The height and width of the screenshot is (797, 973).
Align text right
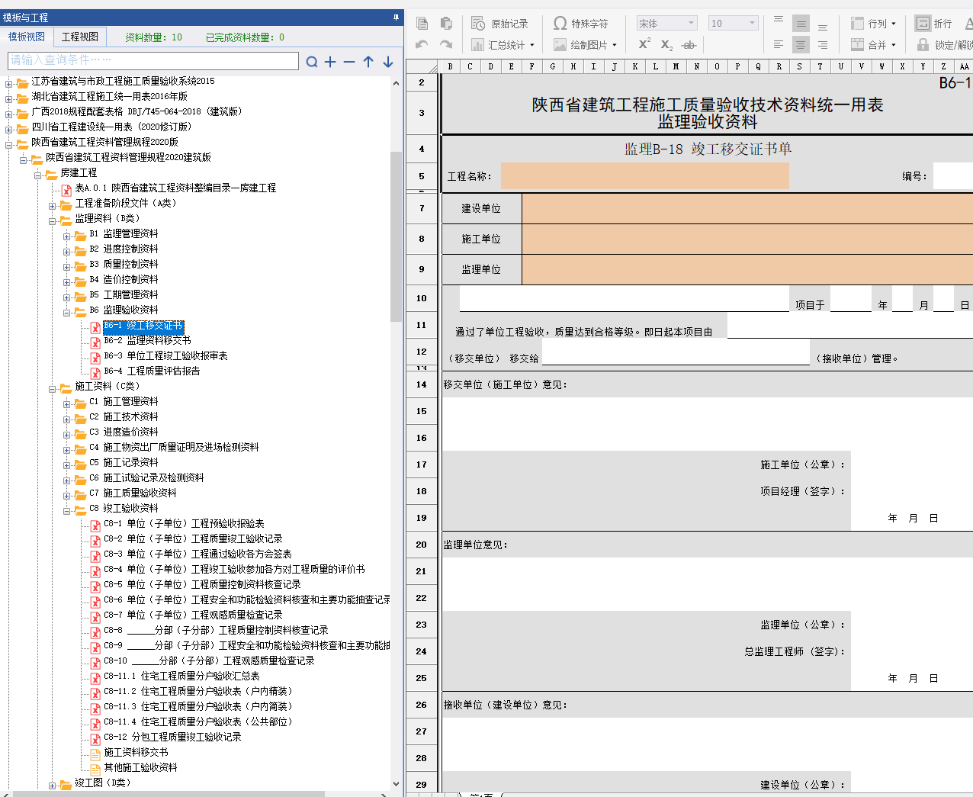point(823,45)
